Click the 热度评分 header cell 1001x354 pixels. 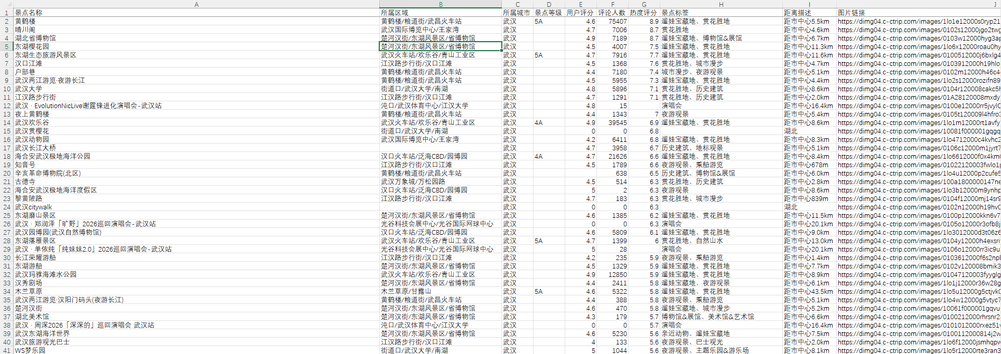[644, 13]
